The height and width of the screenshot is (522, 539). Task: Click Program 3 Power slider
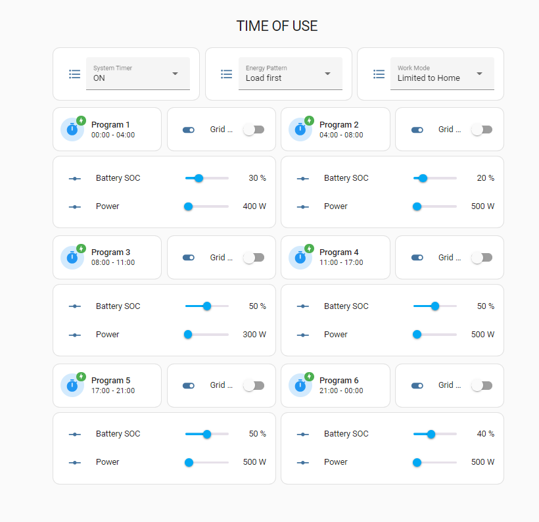(x=207, y=335)
